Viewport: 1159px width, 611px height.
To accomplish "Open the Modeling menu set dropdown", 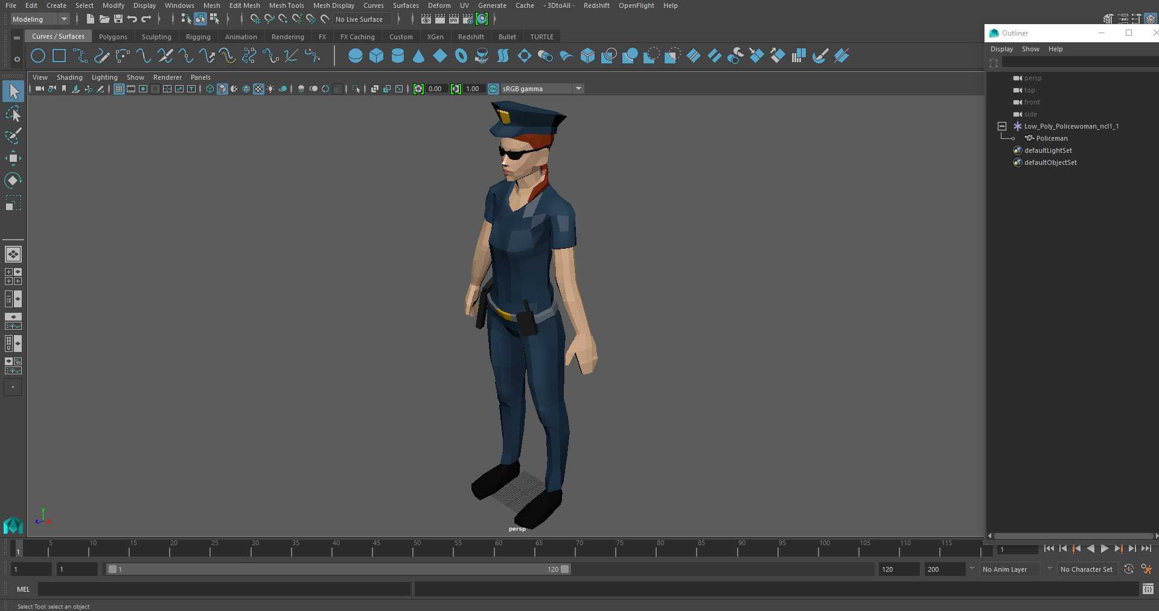I will click(40, 19).
